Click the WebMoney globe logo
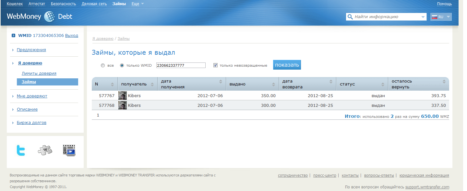The image size is (467, 191). click(49, 17)
